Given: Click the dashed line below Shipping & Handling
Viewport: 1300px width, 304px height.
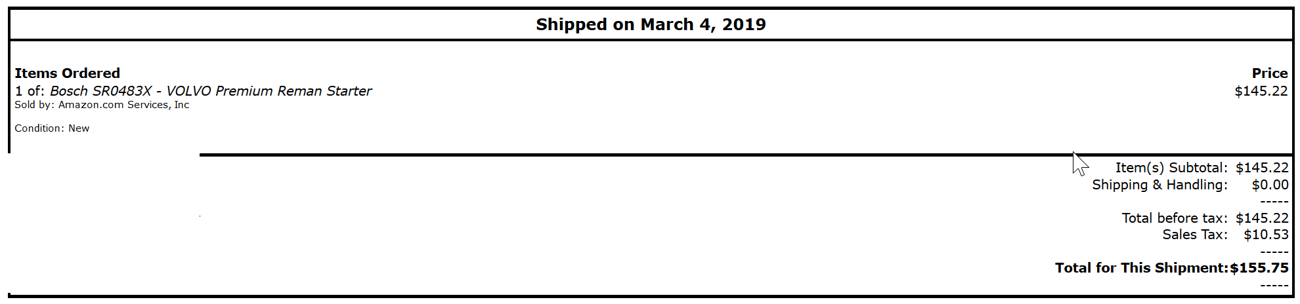Looking at the screenshot, I should pyautogui.click(x=1274, y=202).
